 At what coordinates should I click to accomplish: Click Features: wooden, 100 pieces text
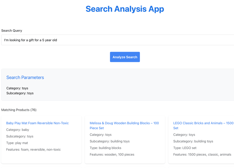point(112,155)
